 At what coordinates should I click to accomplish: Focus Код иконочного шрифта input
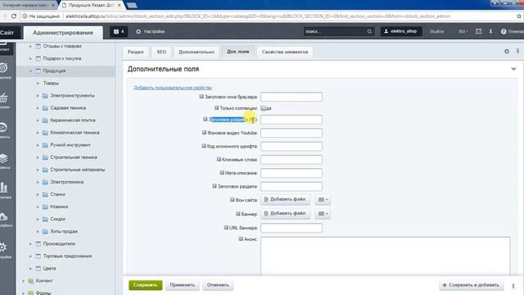(x=291, y=146)
